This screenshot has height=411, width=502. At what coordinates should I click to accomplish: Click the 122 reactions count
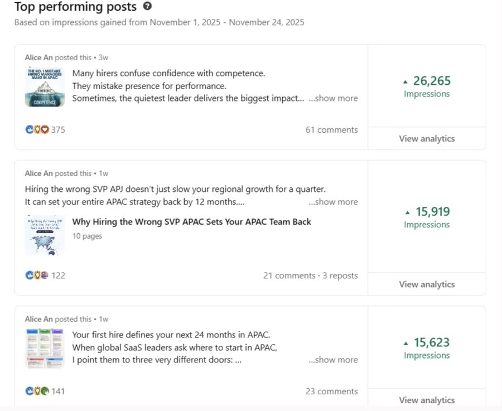(x=58, y=275)
